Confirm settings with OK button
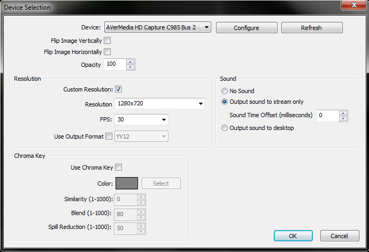 click(x=293, y=236)
